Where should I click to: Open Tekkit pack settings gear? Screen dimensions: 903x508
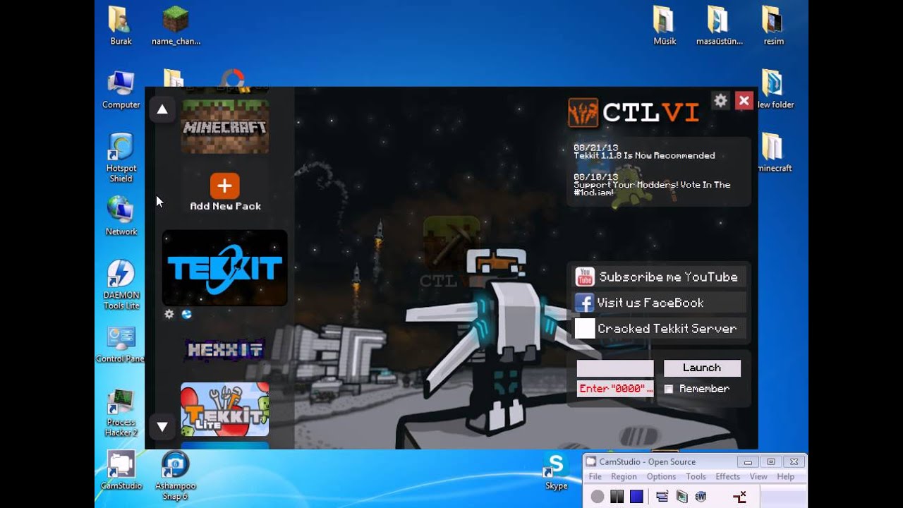click(x=169, y=314)
